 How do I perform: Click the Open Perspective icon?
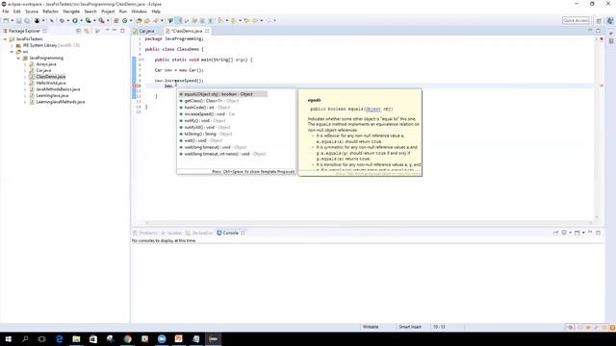(599, 21)
